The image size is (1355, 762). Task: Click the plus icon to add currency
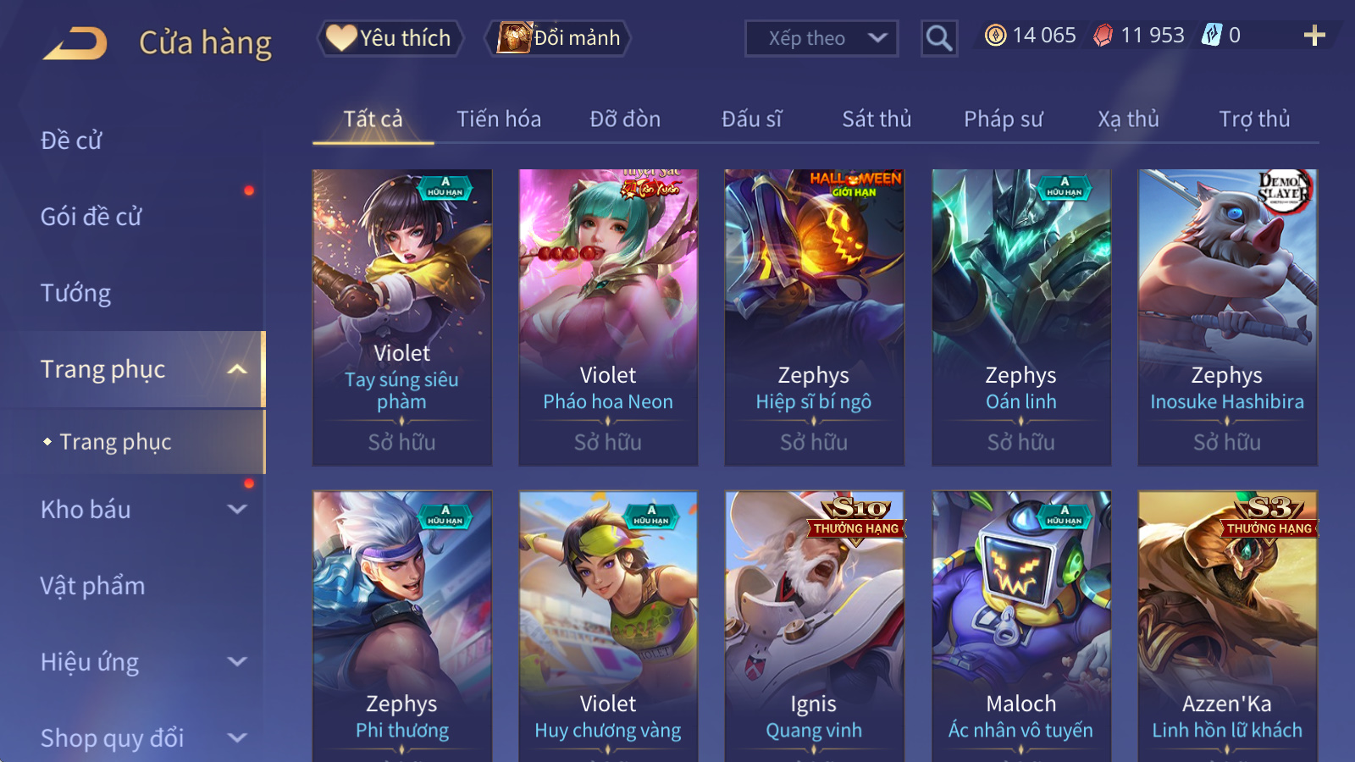[1314, 36]
